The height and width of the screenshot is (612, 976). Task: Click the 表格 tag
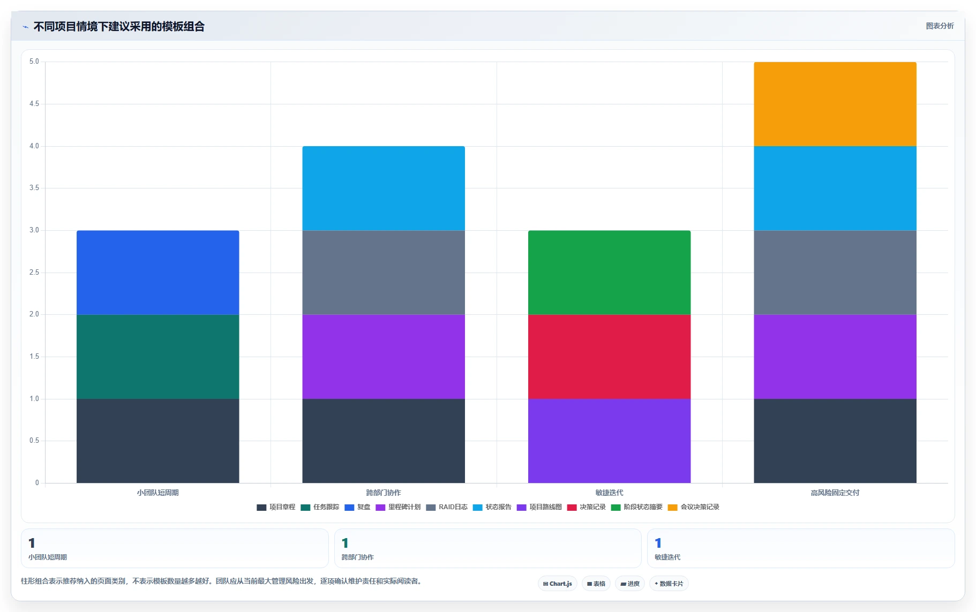coord(596,584)
